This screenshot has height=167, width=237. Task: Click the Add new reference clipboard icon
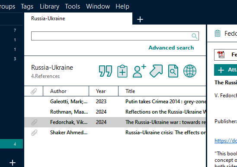pos(122,71)
